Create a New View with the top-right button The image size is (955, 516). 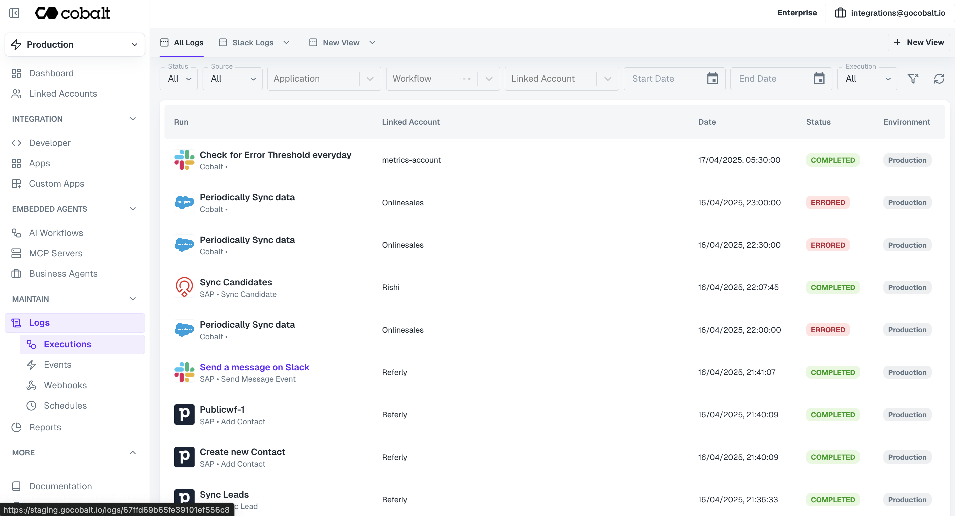[x=919, y=42]
